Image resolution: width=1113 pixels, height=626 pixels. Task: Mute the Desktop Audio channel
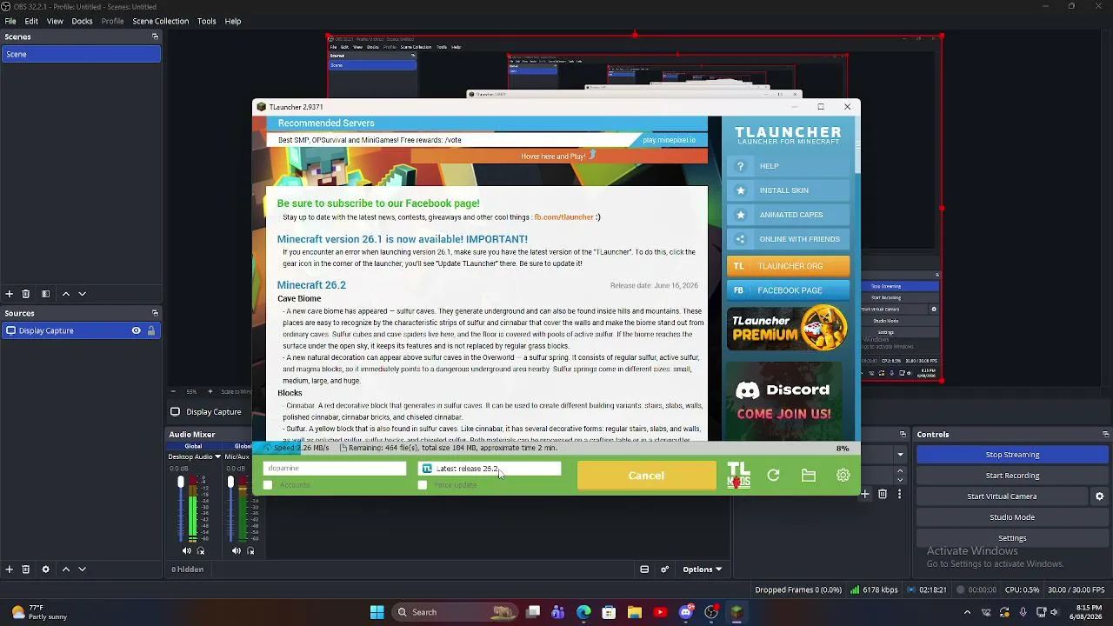pyautogui.click(x=186, y=550)
